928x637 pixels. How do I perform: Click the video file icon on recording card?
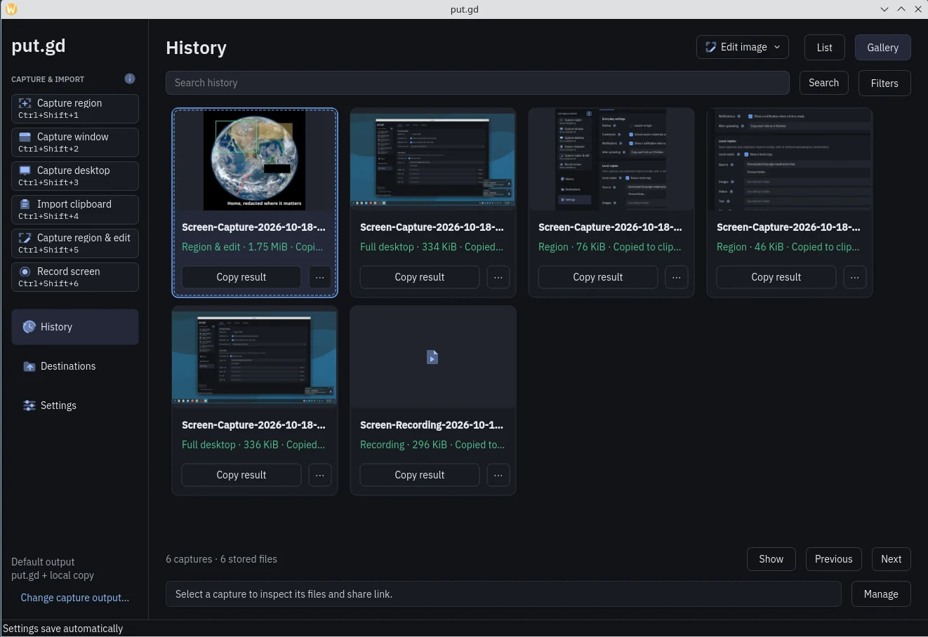point(432,357)
